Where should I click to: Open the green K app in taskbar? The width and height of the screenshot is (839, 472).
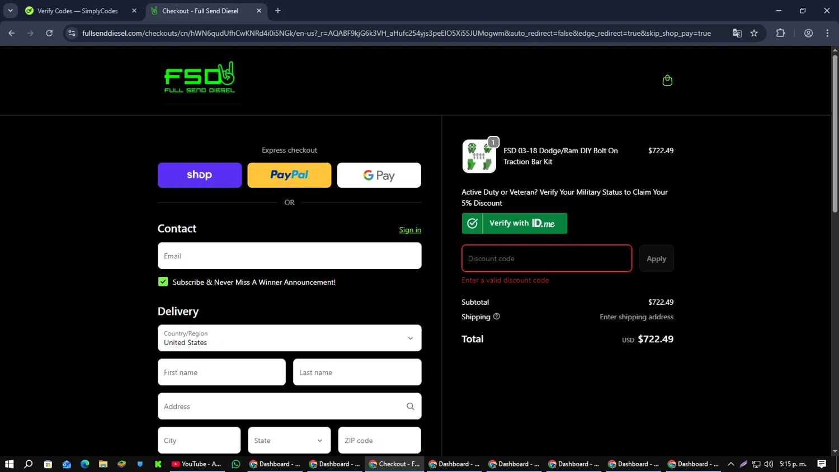tap(158, 464)
